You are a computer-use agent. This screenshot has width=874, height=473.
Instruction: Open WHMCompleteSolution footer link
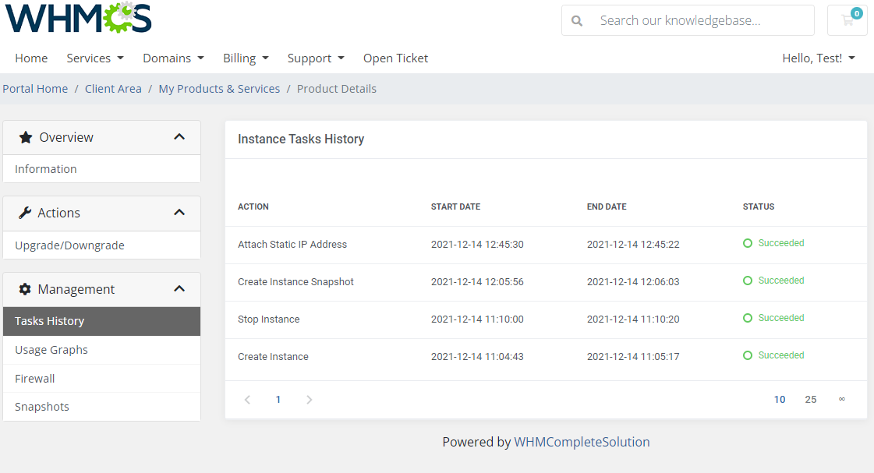[x=582, y=442]
